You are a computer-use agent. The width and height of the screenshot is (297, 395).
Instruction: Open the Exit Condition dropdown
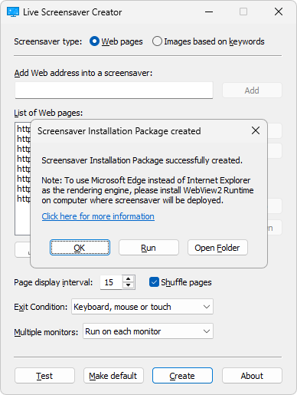pos(142,307)
